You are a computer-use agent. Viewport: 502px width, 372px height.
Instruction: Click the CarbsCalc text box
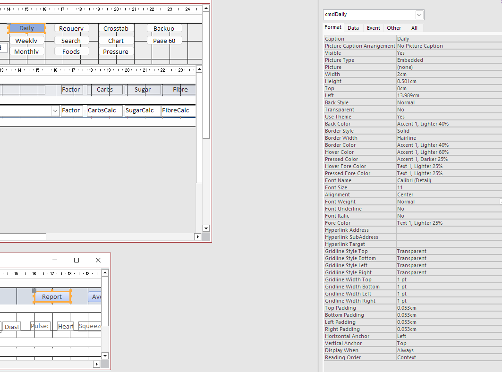tap(104, 110)
